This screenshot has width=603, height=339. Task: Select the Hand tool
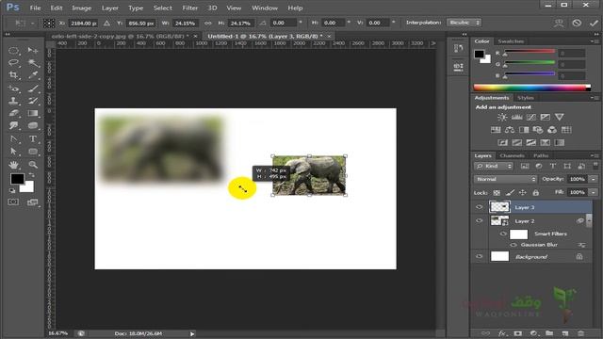[13, 165]
